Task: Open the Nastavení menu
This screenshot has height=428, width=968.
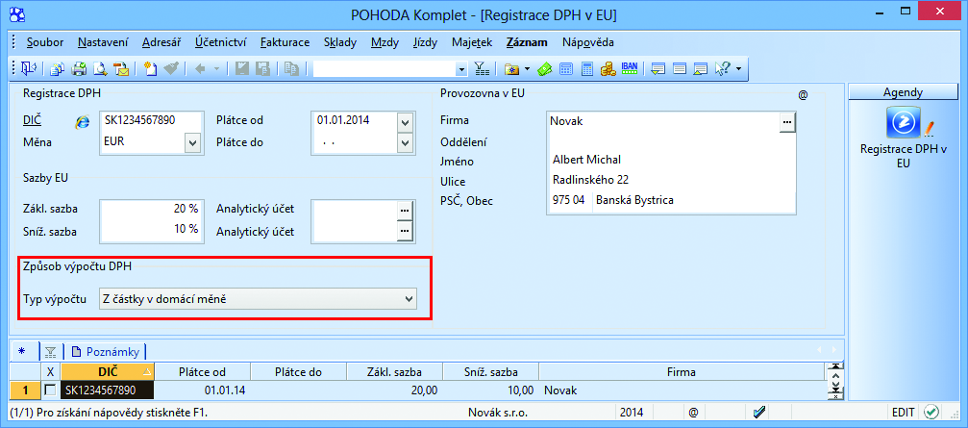Action: (103, 42)
